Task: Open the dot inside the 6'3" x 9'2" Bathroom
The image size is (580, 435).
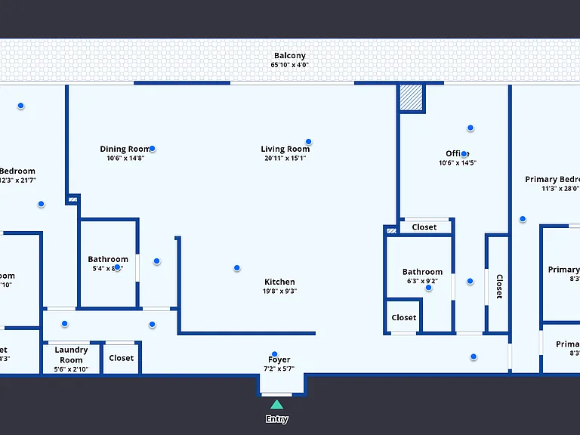Action: tap(428, 288)
